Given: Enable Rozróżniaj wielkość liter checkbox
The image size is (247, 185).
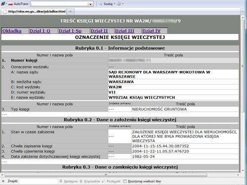Looking at the screenshot, I should (125, 181).
